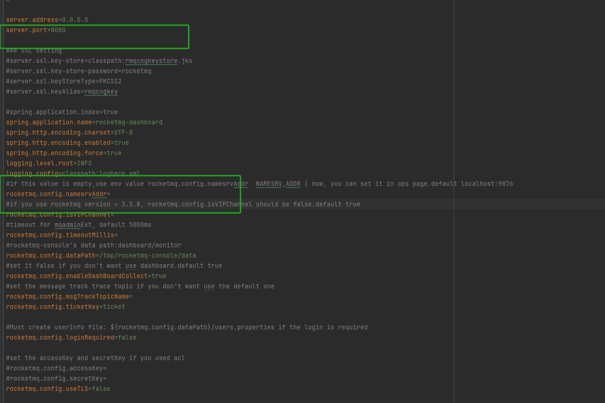Click the '### SSL setting' comment
605x403 pixels.
point(34,51)
